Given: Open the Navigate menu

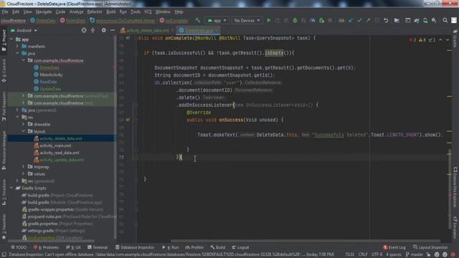Looking at the screenshot, I should [44, 12].
